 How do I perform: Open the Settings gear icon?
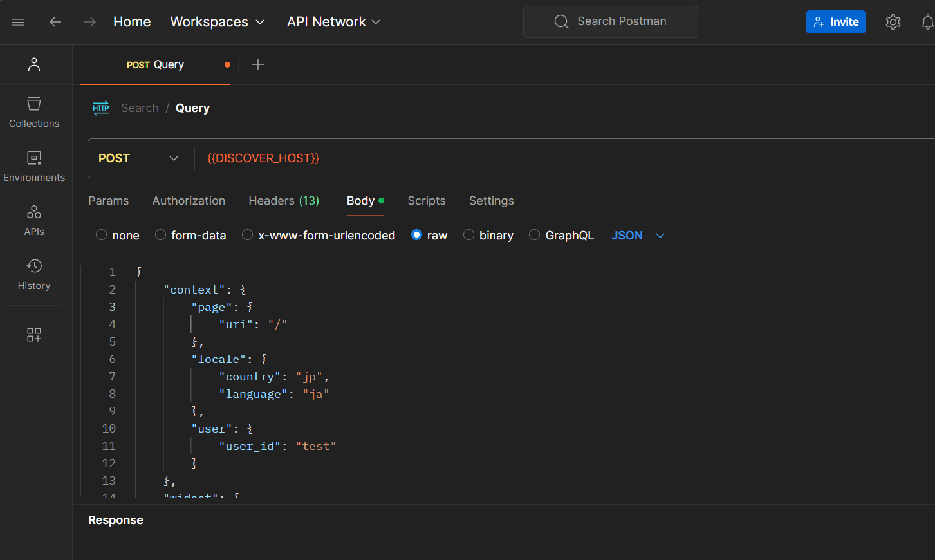tap(893, 22)
